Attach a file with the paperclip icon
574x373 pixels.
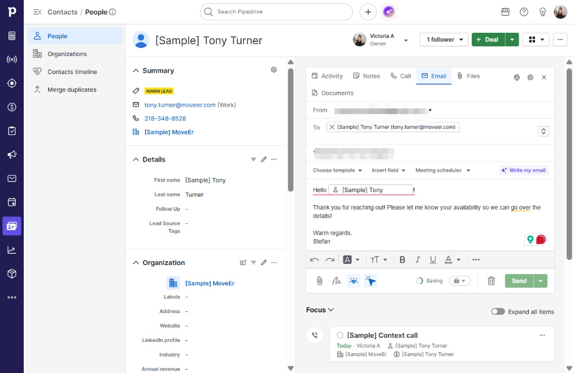pyautogui.click(x=320, y=281)
